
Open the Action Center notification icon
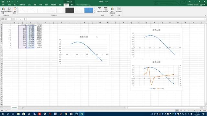(203, 114)
